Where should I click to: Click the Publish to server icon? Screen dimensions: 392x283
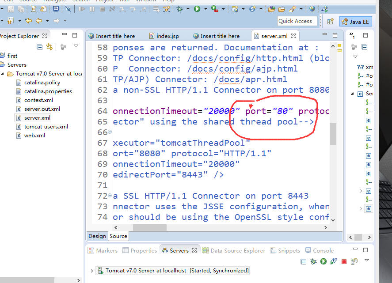coord(354,261)
